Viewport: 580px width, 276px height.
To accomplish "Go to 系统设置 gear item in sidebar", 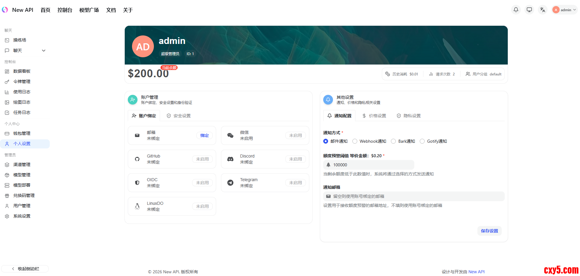I will coord(22,216).
